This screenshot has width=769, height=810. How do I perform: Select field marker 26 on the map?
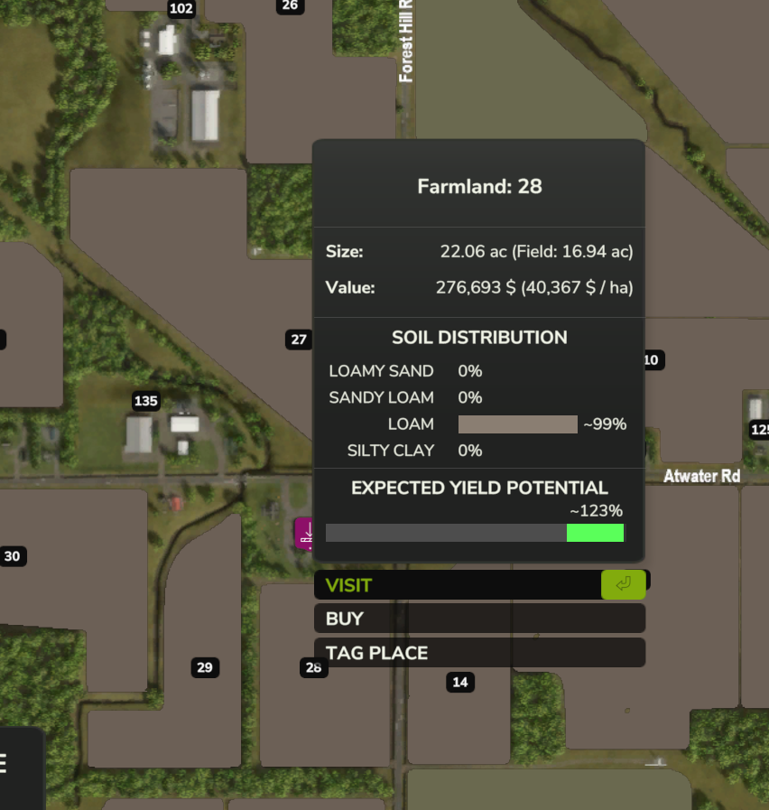(290, 5)
